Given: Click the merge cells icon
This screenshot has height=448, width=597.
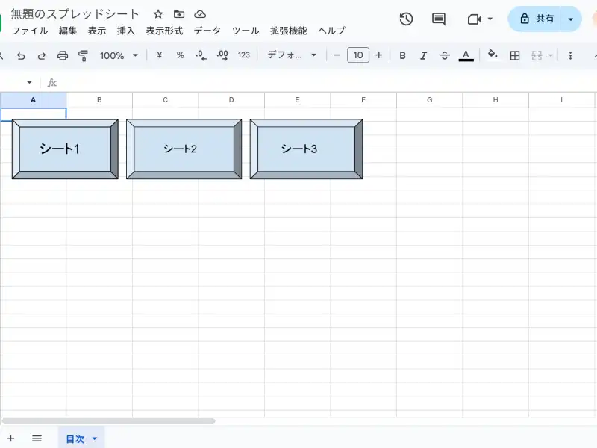Looking at the screenshot, I should tap(537, 55).
